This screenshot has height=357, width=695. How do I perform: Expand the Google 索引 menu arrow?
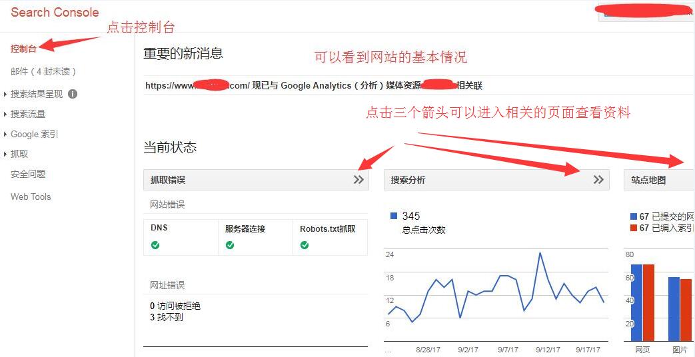click(5, 134)
